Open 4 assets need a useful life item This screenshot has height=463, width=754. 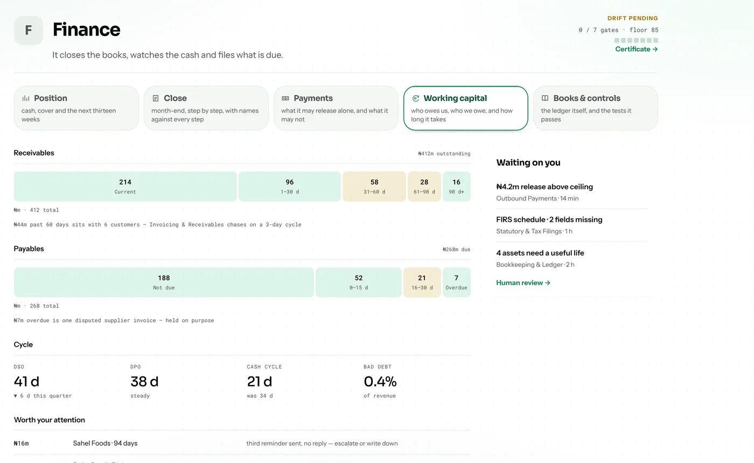[572, 258]
